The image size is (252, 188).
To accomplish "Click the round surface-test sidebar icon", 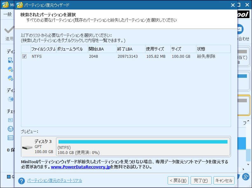I will [10, 99].
